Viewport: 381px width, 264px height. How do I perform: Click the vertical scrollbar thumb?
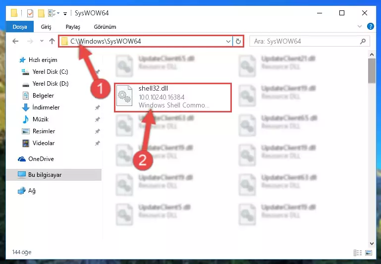pyautogui.click(x=372, y=71)
